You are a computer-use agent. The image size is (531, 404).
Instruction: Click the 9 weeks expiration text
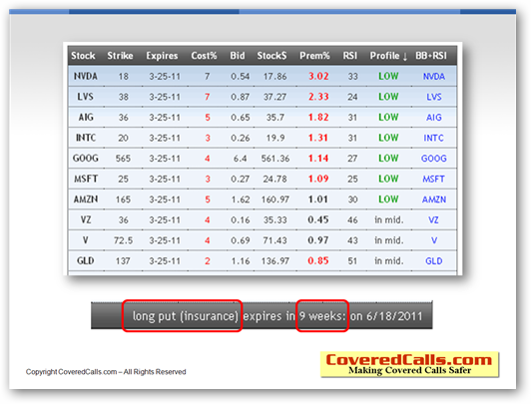click(x=322, y=316)
